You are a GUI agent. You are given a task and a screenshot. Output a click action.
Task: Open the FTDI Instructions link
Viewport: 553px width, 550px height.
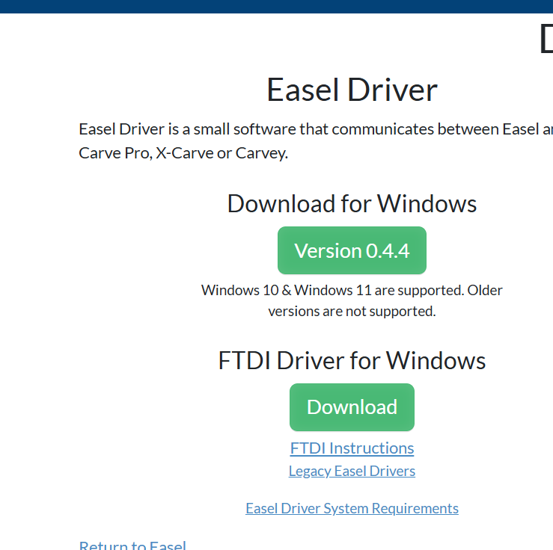click(x=352, y=448)
